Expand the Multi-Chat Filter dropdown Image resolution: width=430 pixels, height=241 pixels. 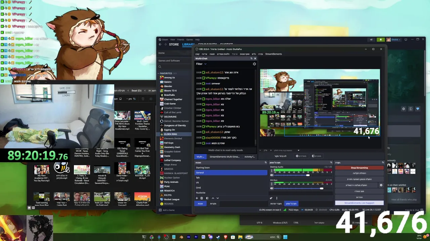tap(201, 64)
